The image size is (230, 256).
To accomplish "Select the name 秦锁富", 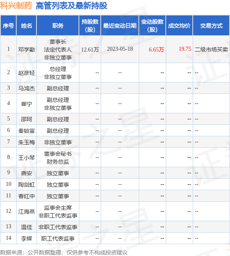I will click(27, 131).
